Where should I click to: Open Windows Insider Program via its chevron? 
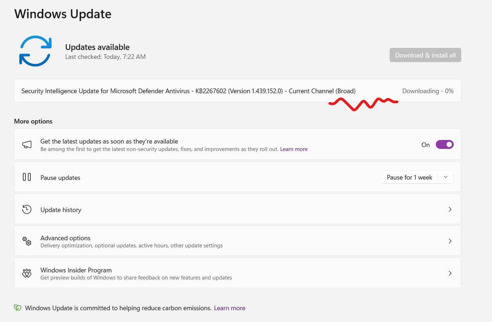[x=450, y=273]
